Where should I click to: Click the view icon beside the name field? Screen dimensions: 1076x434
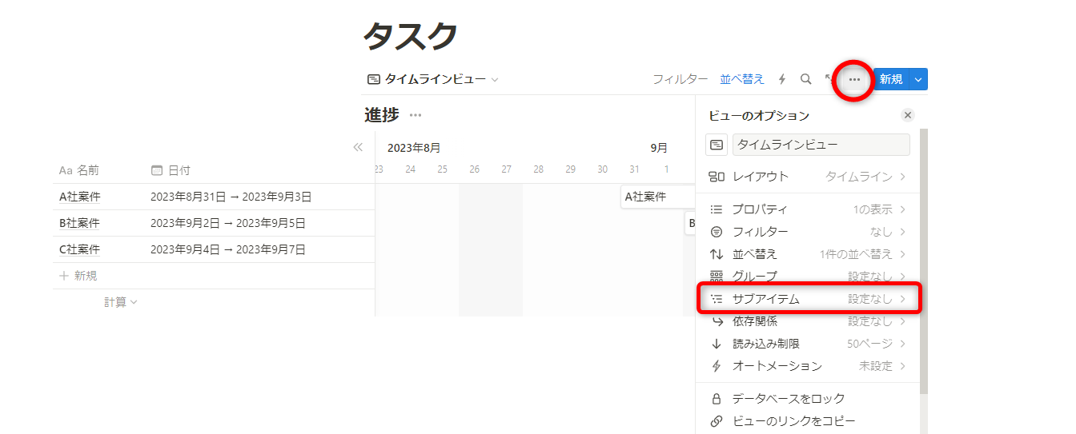tap(717, 145)
